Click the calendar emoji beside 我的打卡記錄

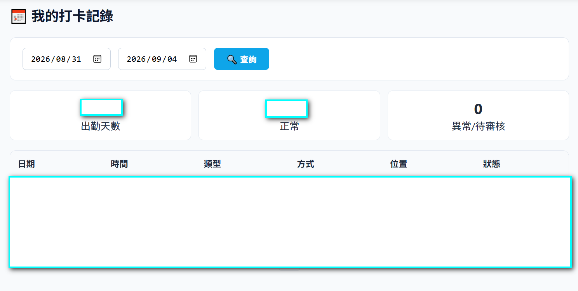coord(19,17)
